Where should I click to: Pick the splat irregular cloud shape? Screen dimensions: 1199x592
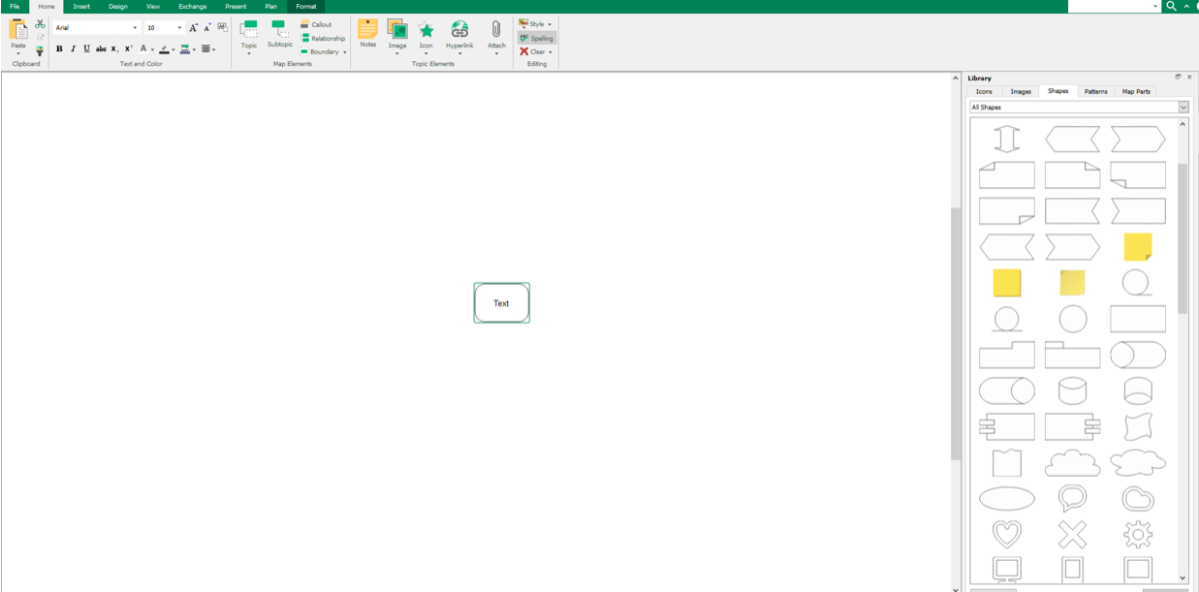1138,462
